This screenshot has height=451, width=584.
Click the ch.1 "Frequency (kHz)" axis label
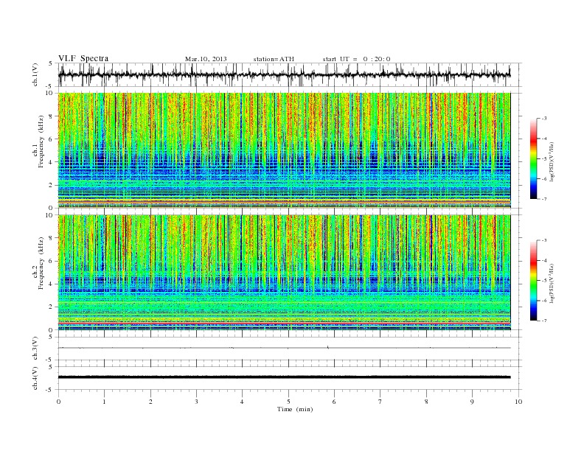pos(41,141)
